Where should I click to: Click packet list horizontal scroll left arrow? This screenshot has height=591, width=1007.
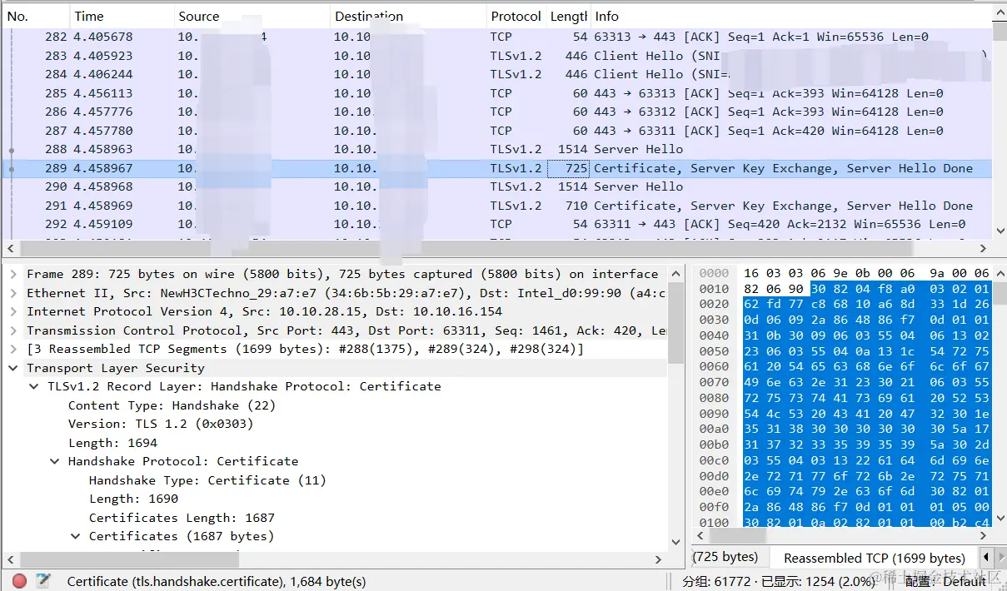(x=11, y=248)
